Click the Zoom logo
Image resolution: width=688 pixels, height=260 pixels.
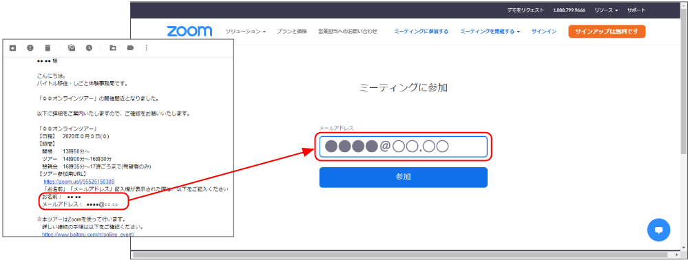189,31
